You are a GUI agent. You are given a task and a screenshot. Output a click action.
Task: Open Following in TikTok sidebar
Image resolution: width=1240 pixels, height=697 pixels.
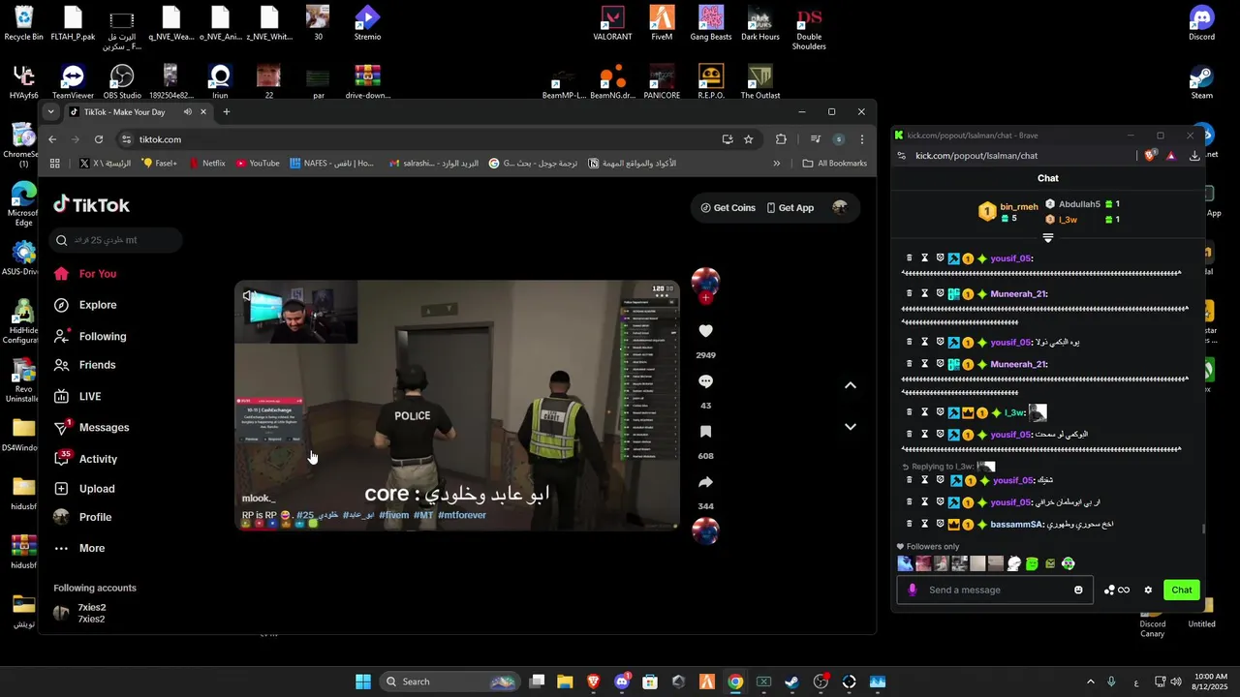90,336
